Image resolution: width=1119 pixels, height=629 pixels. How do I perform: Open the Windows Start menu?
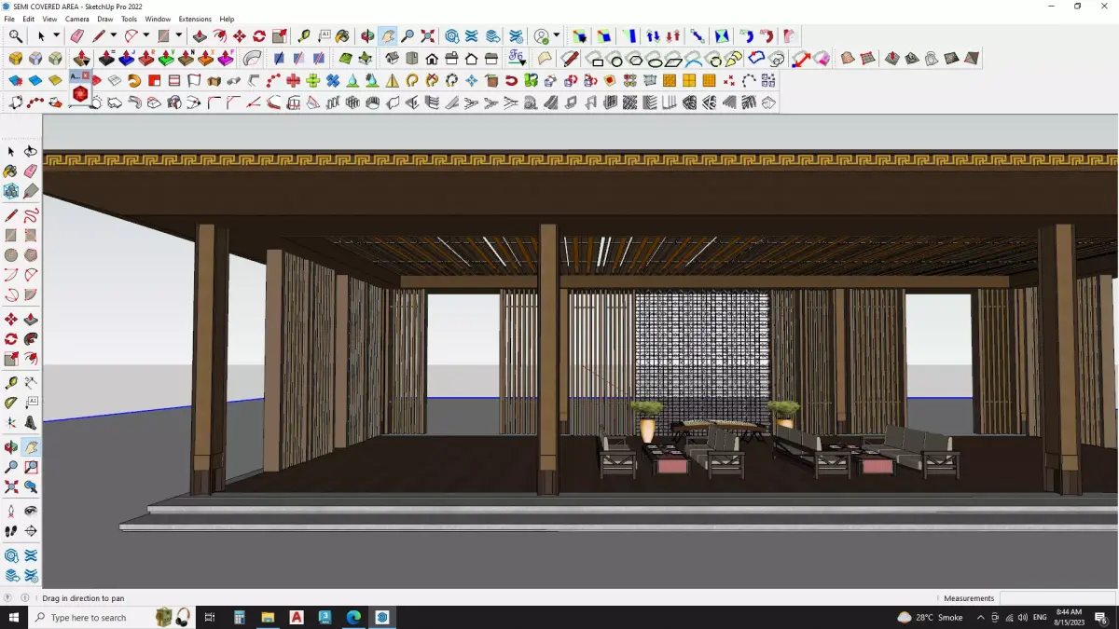(x=14, y=617)
